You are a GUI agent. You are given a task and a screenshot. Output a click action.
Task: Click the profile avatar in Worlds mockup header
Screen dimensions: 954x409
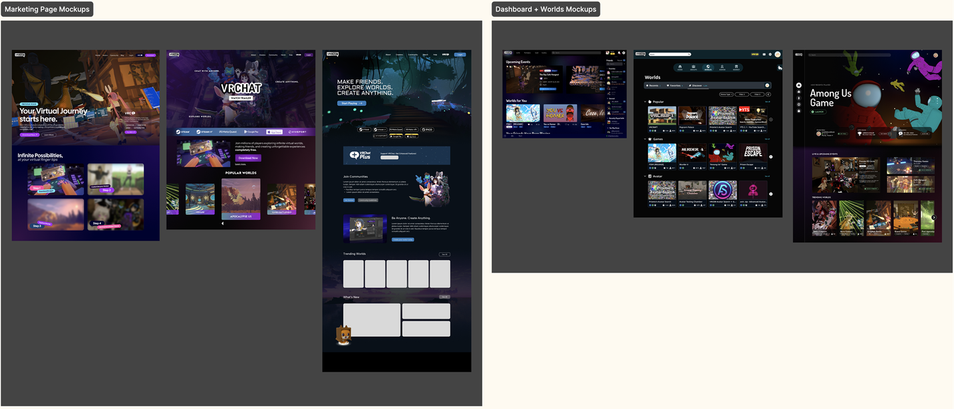click(x=778, y=55)
